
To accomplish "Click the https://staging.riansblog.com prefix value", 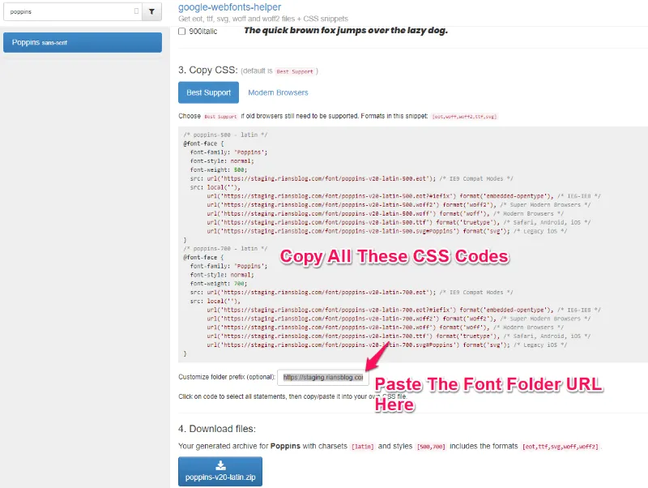I will point(323,377).
